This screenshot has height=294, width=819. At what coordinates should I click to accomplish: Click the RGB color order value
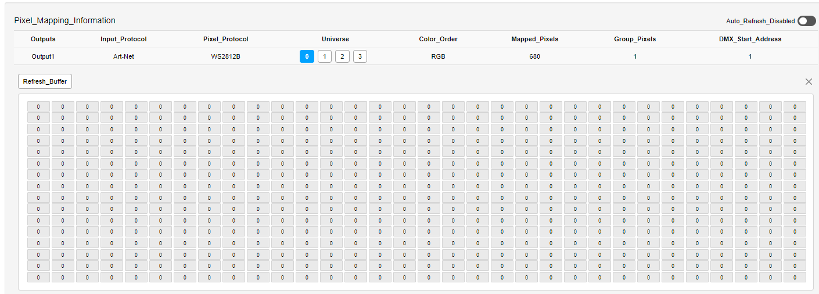point(439,56)
